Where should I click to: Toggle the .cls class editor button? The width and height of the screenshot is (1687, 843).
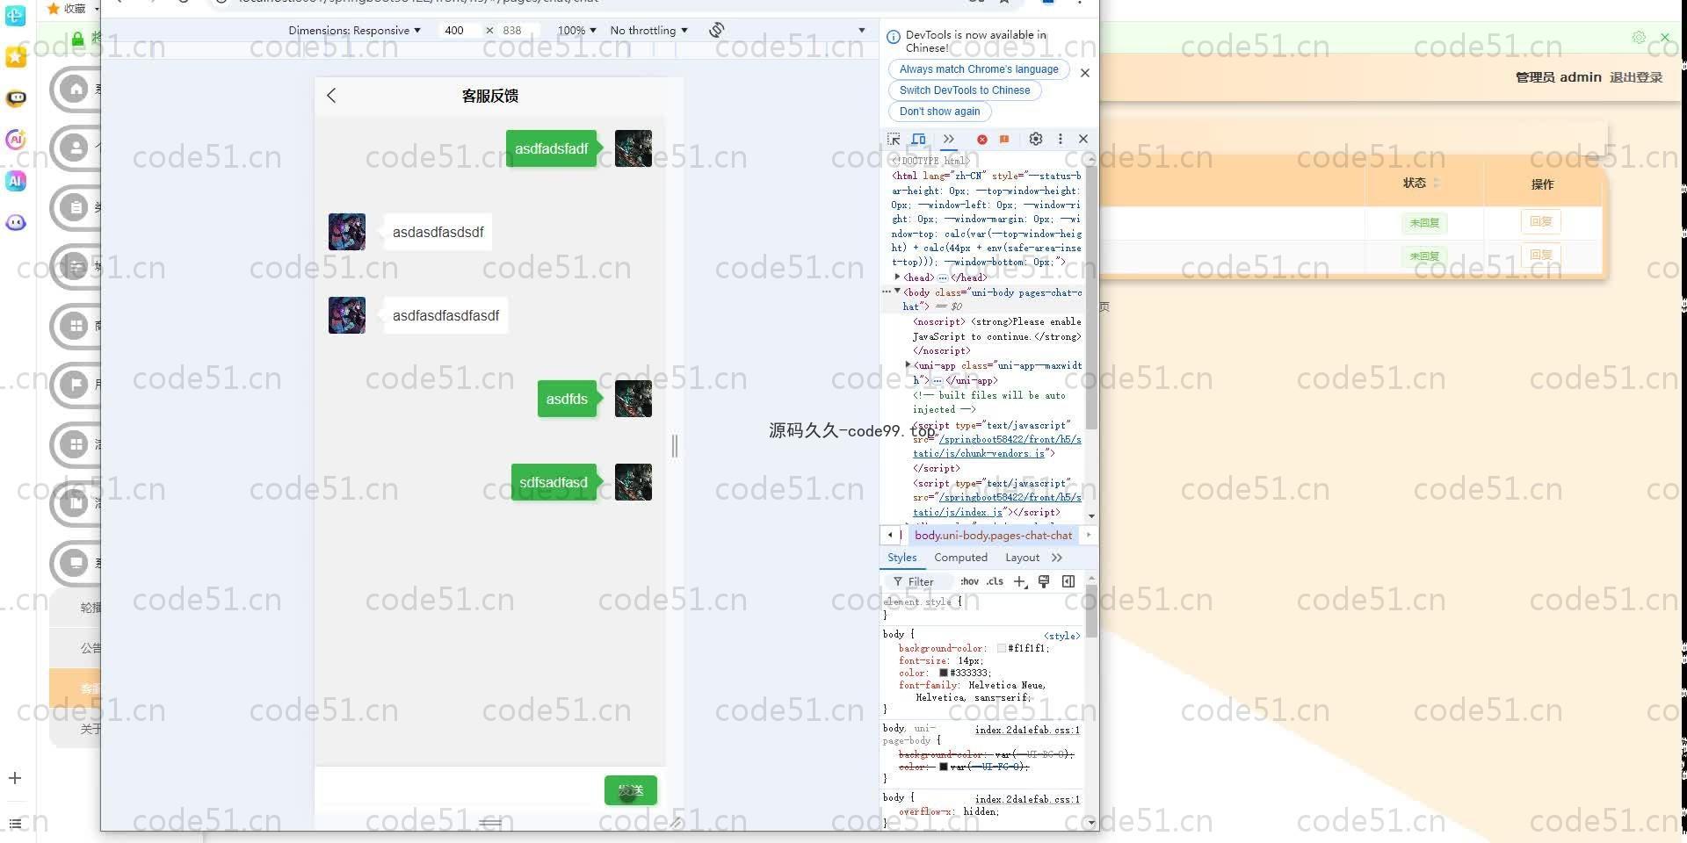[x=995, y=581]
